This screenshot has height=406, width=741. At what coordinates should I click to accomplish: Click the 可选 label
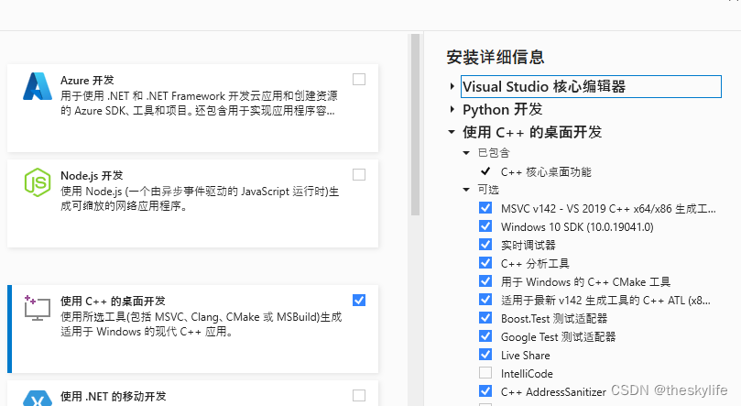[x=488, y=190]
